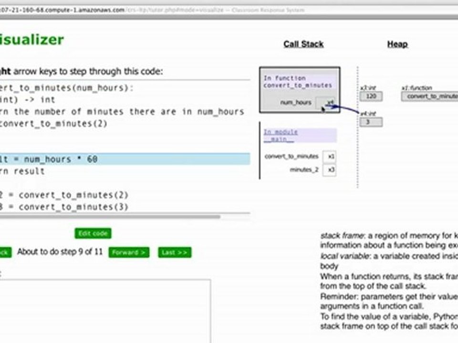Click the 'Reminder: parameters get their value' text
The image size is (458, 343).
[389, 297]
